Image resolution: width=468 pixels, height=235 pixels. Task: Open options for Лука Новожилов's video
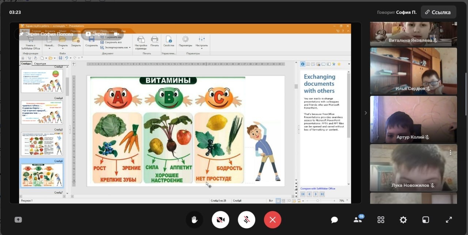pyautogui.click(x=450, y=153)
